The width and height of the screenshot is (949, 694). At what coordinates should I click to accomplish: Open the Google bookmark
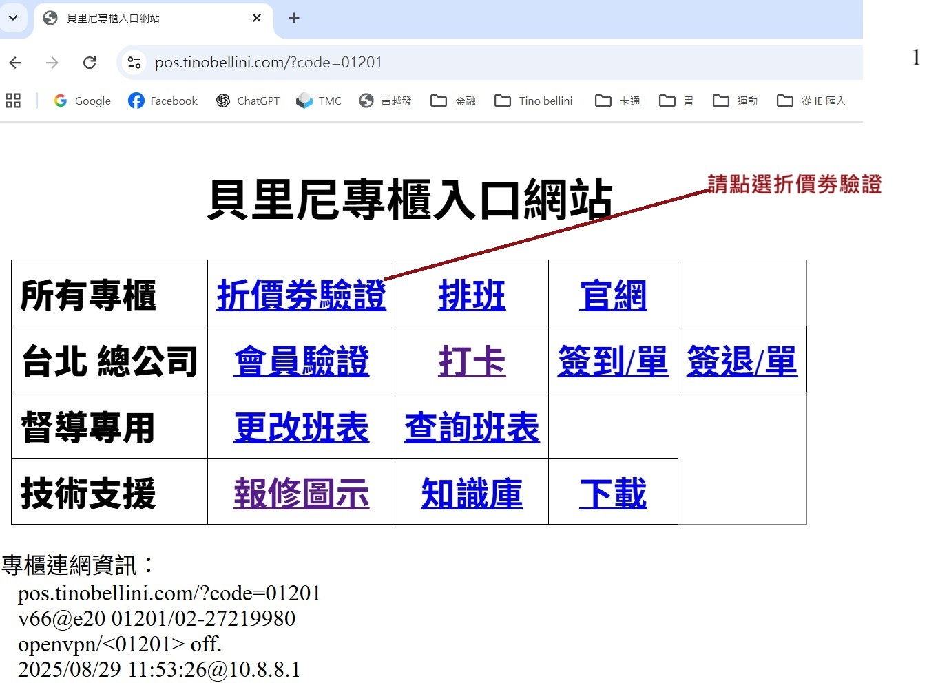83,101
